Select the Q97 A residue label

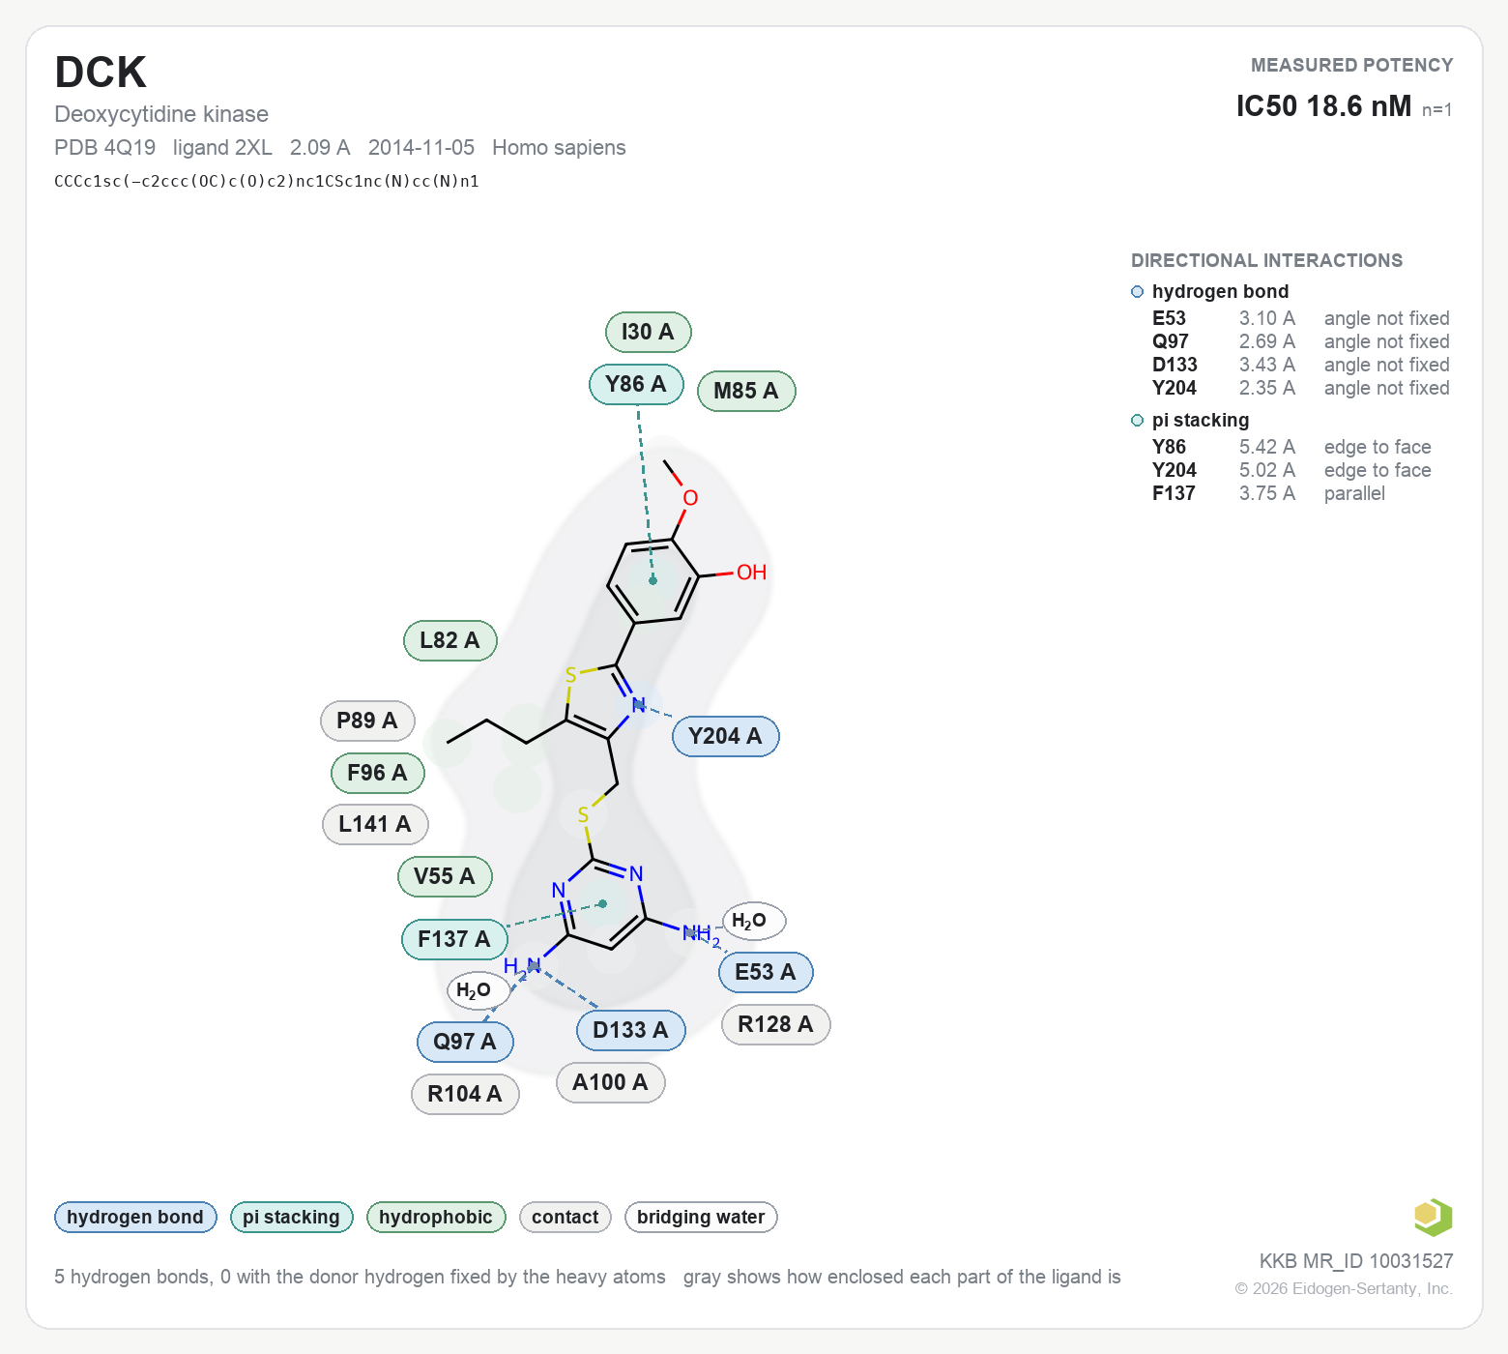pos(465,1042)
